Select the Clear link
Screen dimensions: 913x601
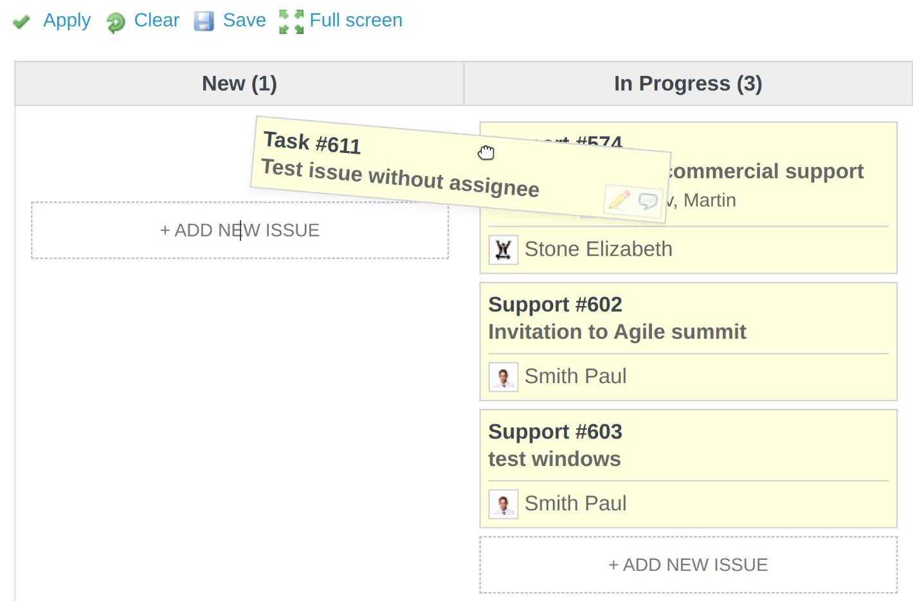point(156,21)
